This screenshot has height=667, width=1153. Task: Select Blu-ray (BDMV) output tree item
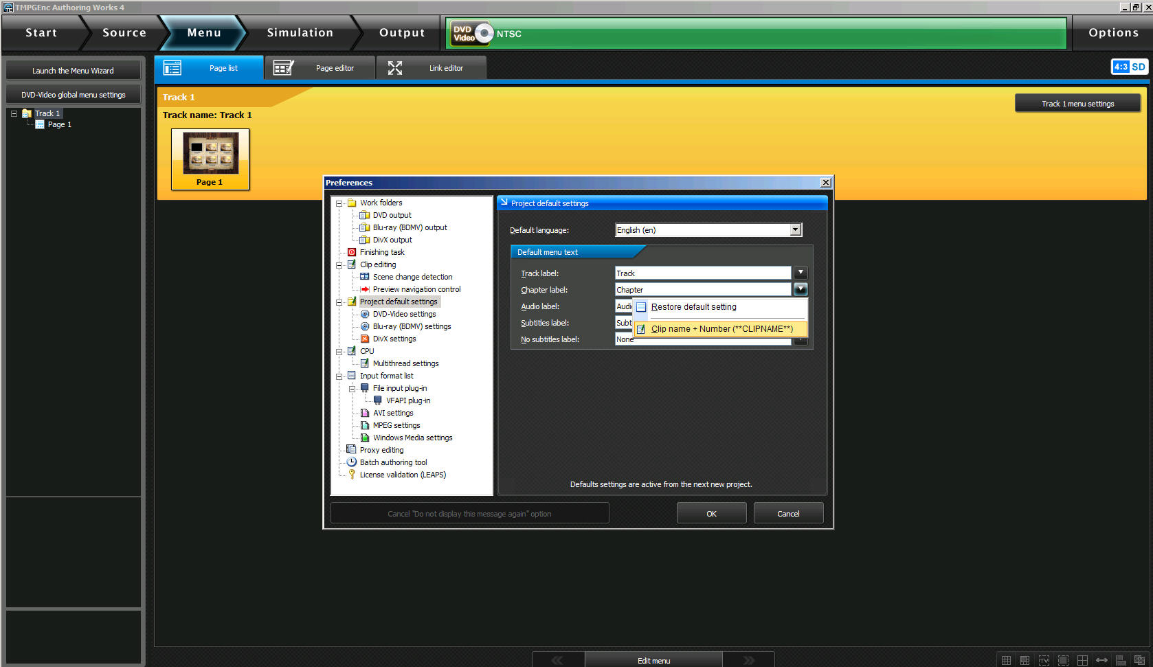click(410, 227)
